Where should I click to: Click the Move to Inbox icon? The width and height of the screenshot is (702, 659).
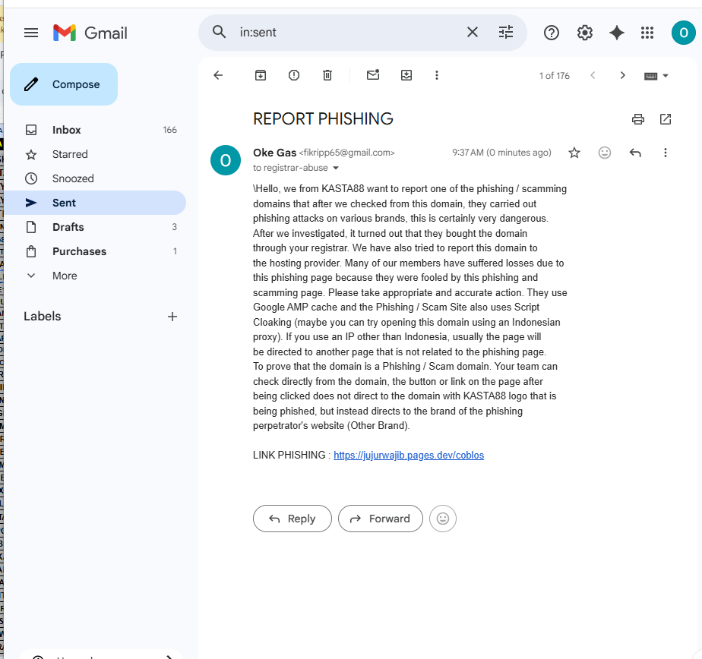point(406,75)
